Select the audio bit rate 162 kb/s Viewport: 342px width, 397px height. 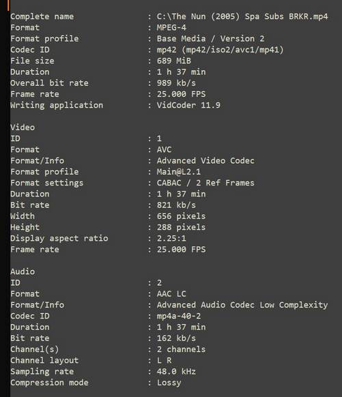tap(176, 338)
